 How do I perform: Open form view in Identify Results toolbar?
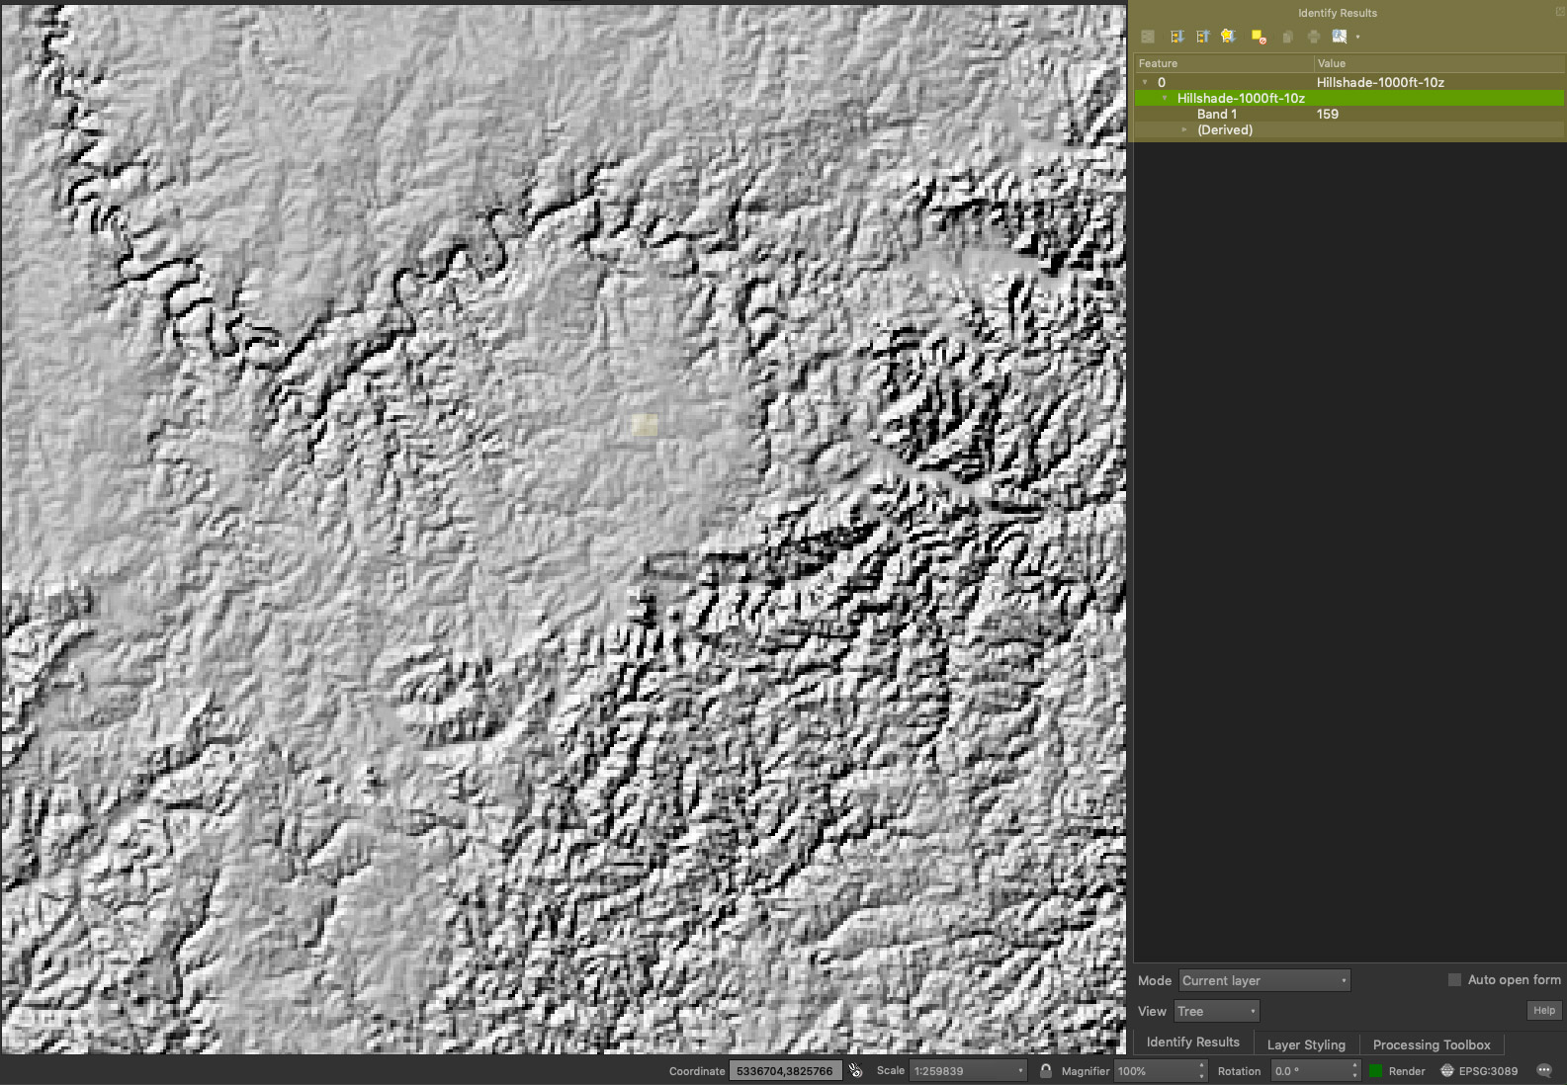pos(1148,37)
